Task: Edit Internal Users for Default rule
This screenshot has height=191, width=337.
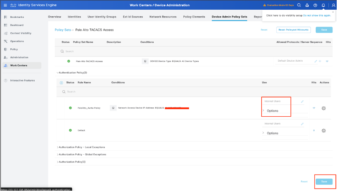Action: click(302, 124)
